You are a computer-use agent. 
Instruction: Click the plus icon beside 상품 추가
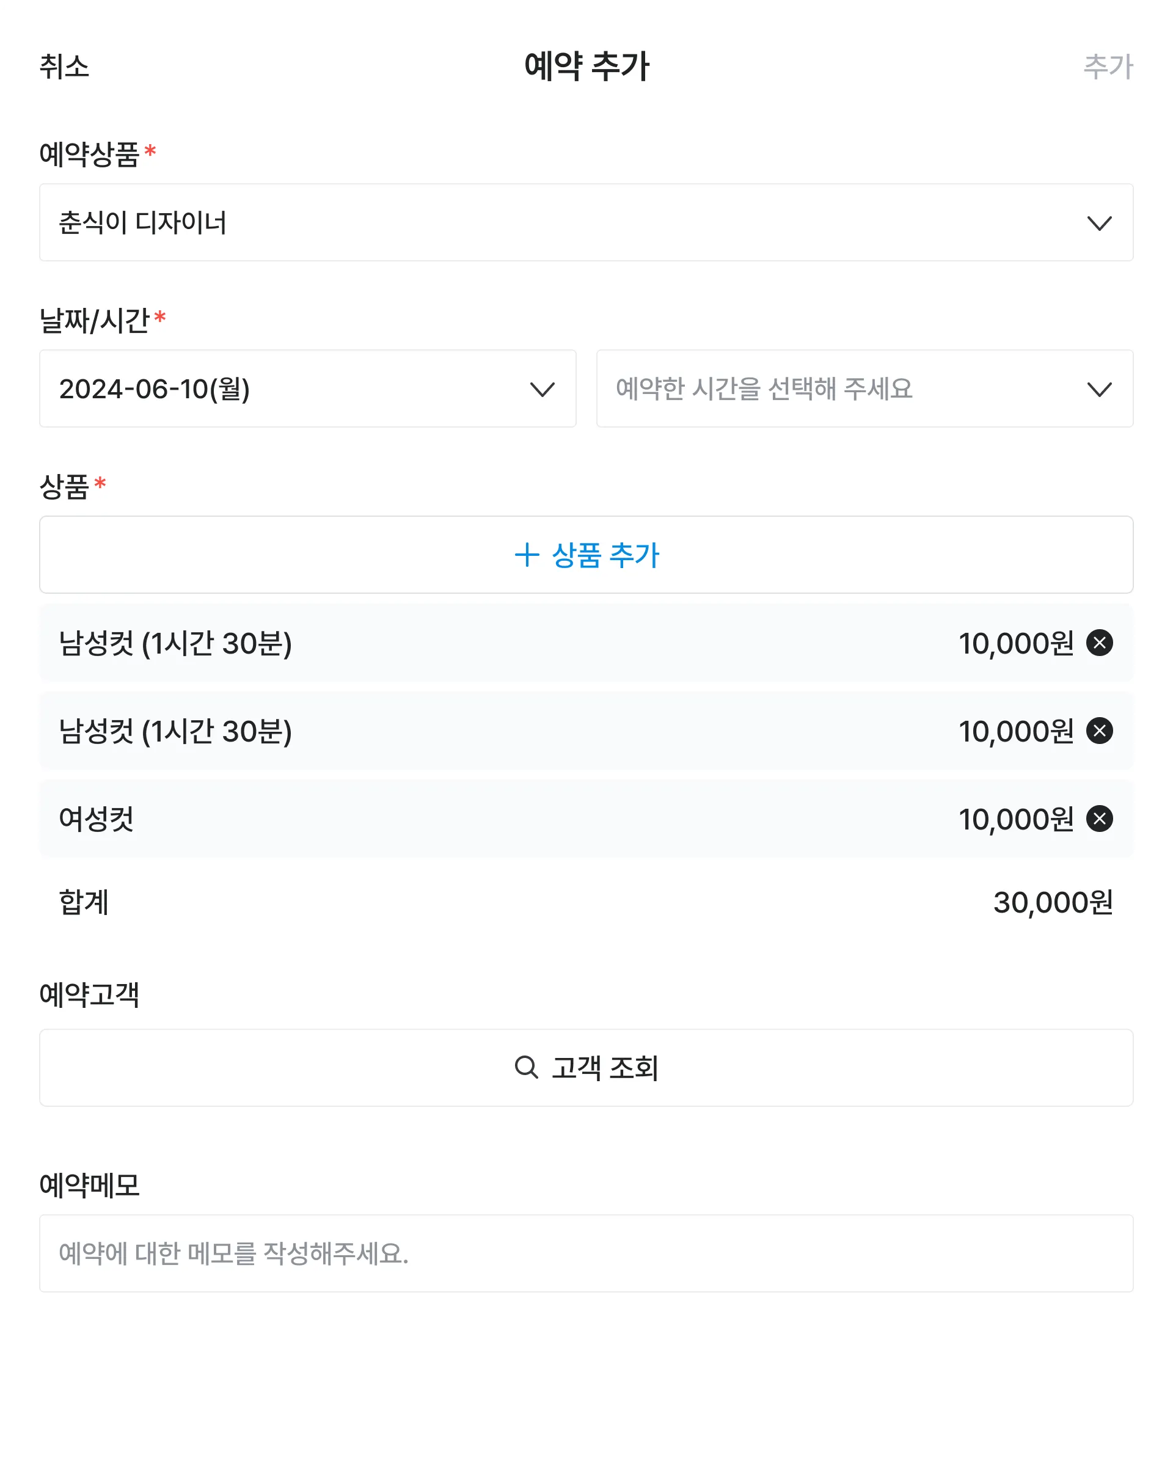527,555
